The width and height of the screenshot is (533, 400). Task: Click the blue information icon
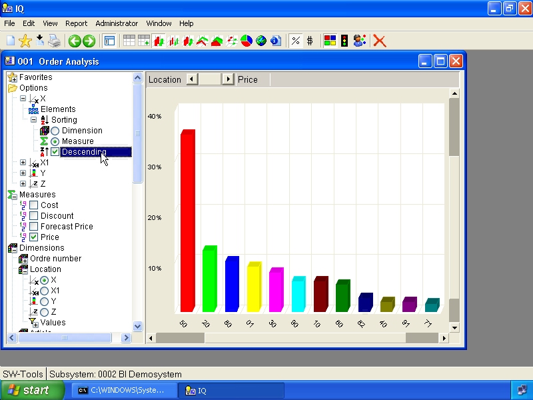[276, 41]
